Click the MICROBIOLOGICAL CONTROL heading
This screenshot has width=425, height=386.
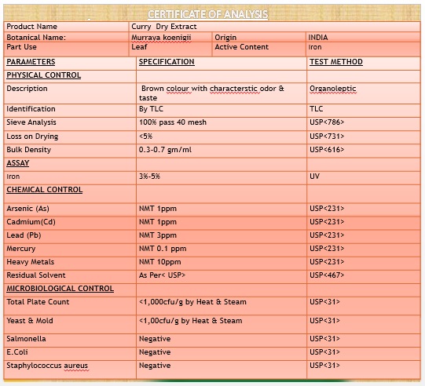pyautogui.click(x=60, y=289)
